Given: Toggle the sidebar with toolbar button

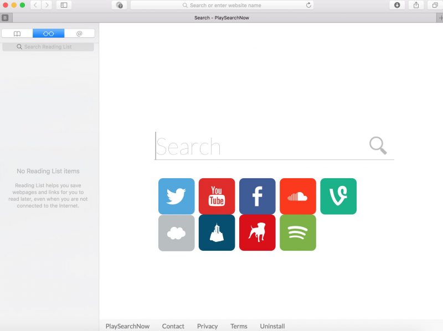Looking at the screenshot, I should 64,5.
